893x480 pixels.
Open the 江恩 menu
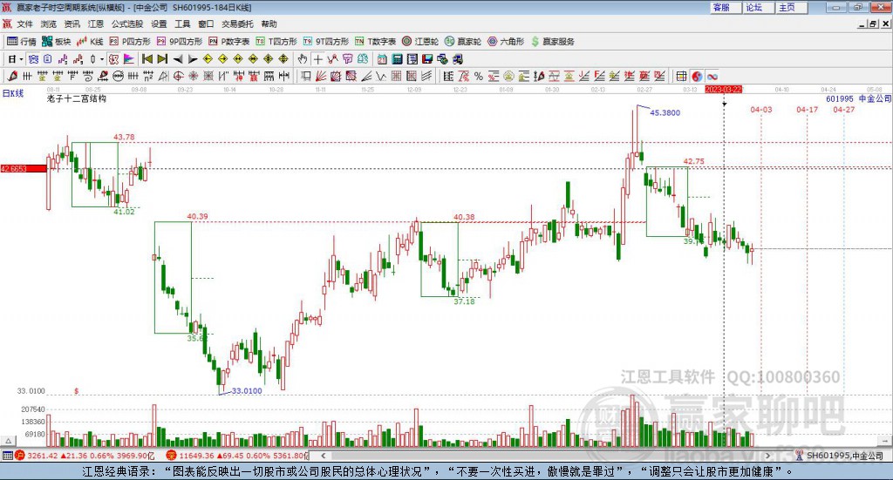tap(96, 24)
